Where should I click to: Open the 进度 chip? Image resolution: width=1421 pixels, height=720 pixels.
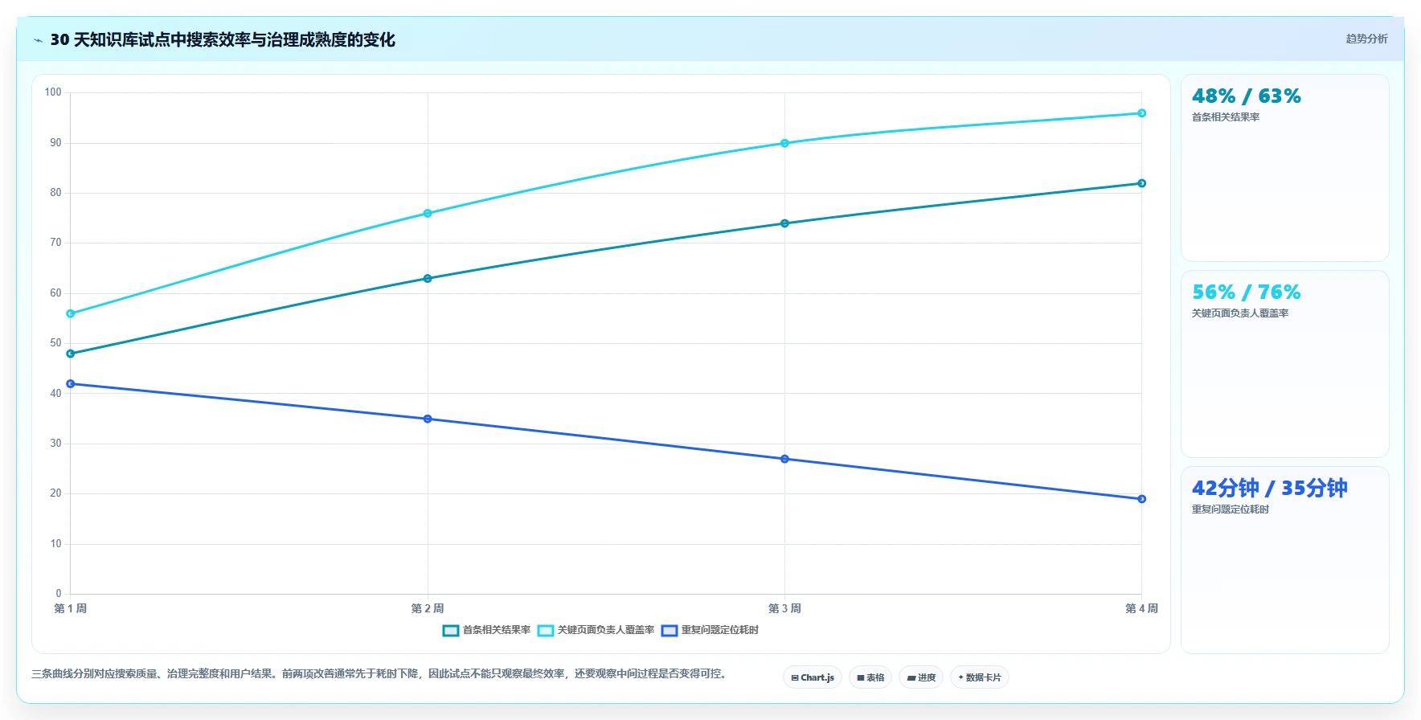tap(921, 677)
